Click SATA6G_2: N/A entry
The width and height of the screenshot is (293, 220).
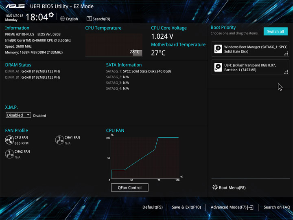tap(118, 77)
